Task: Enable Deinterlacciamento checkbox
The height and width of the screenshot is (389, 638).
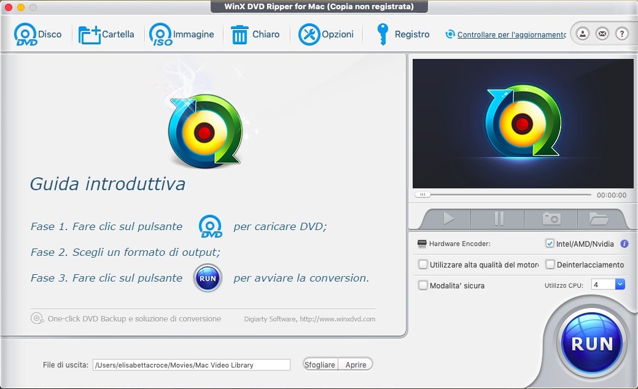Action: 550,264
